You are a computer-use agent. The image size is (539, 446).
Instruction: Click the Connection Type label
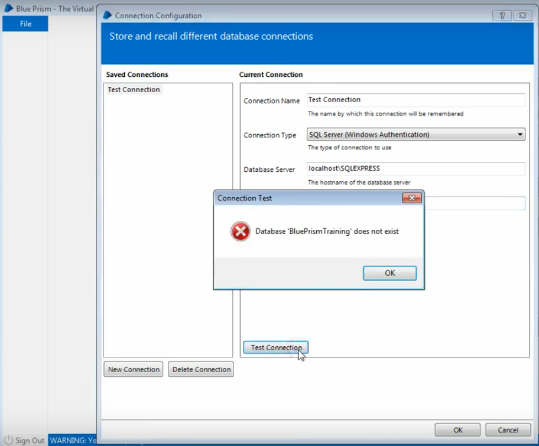270,135
